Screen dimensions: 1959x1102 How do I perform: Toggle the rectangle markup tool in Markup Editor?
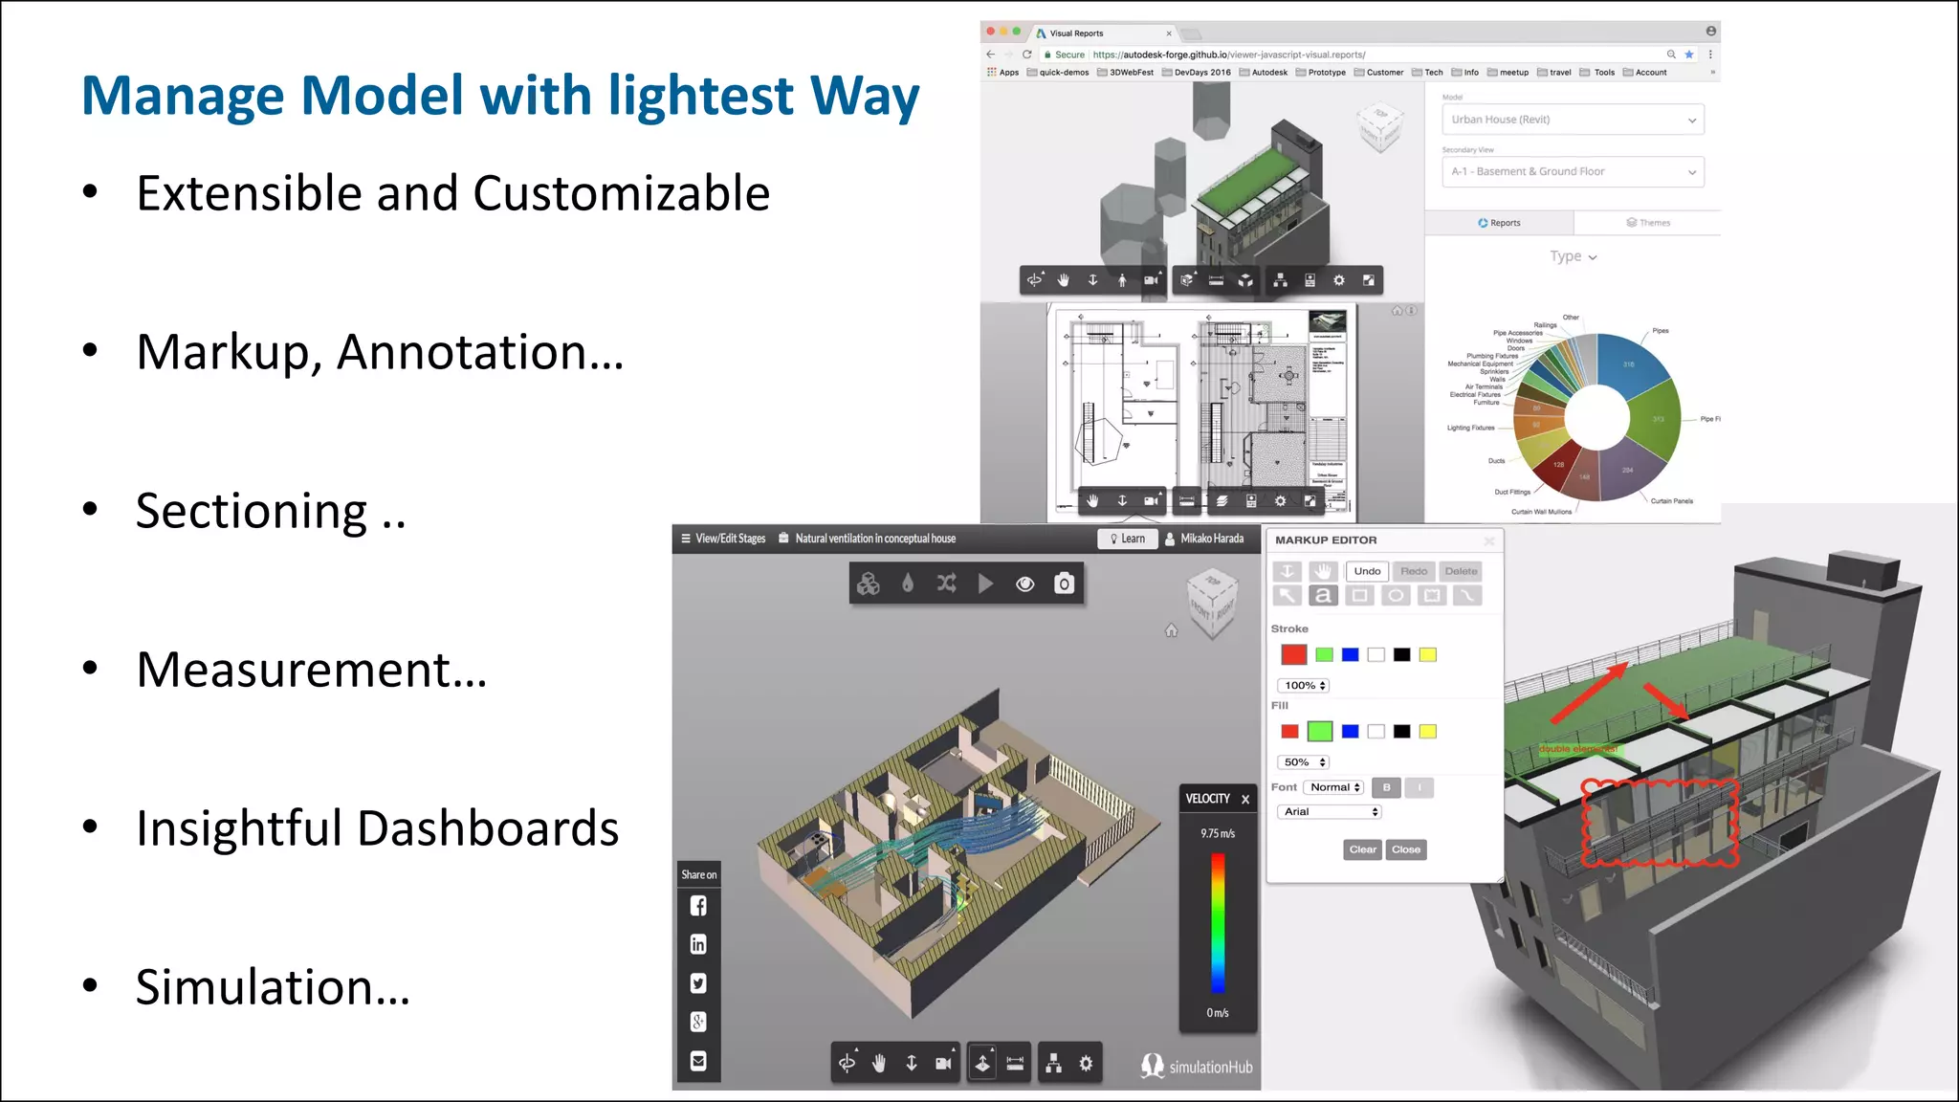[x=1359, y=596]
